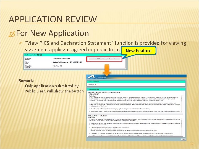Click the Close button in the statement window
This screenshot has width=199, height=149.
tap(184, 139)
